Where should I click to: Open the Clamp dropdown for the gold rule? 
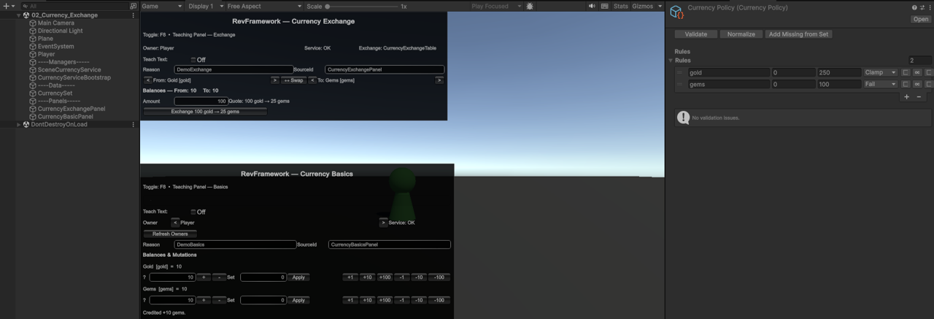coord(880,73)
